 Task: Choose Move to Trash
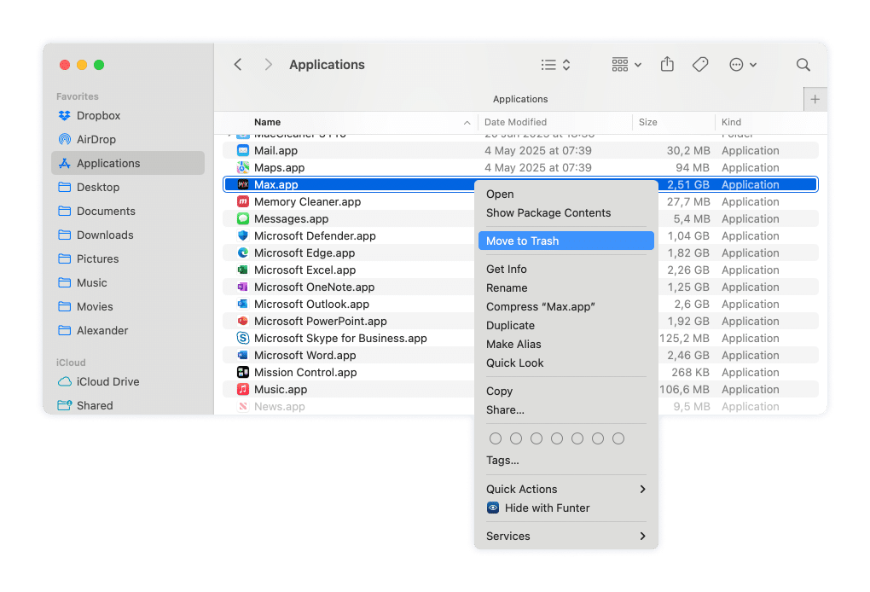pyautogui.click(x=566, y=241)
